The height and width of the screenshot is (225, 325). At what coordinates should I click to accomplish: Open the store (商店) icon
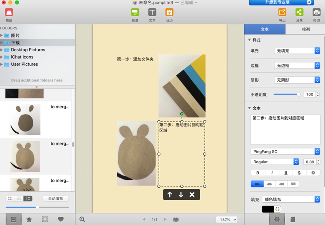tap(9, 12)
